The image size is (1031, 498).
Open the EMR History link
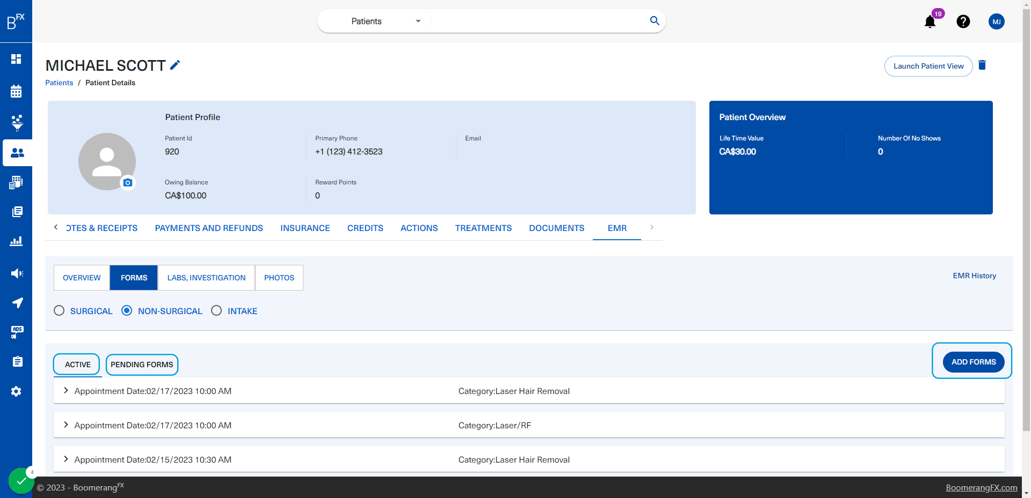click(974, 276)
